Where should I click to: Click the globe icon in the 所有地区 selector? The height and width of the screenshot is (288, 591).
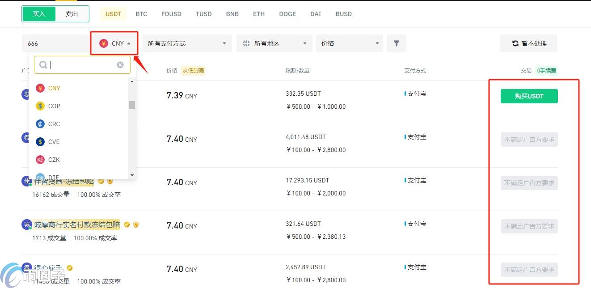[x=246, y=43]
